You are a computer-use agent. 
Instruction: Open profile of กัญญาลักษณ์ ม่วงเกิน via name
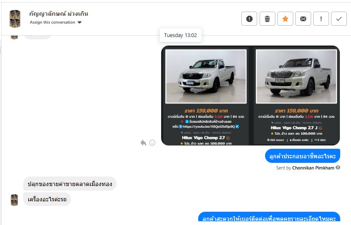pyautogui.click(x=59, y=14)
